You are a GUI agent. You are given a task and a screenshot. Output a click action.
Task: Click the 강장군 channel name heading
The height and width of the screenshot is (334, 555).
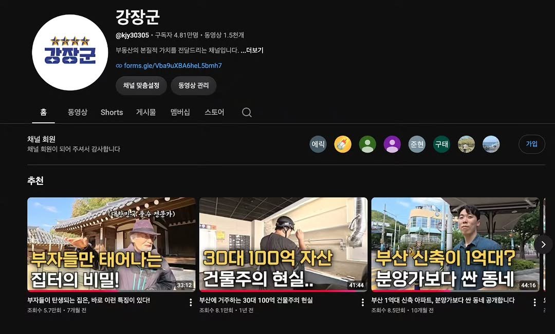click(138, 17)
